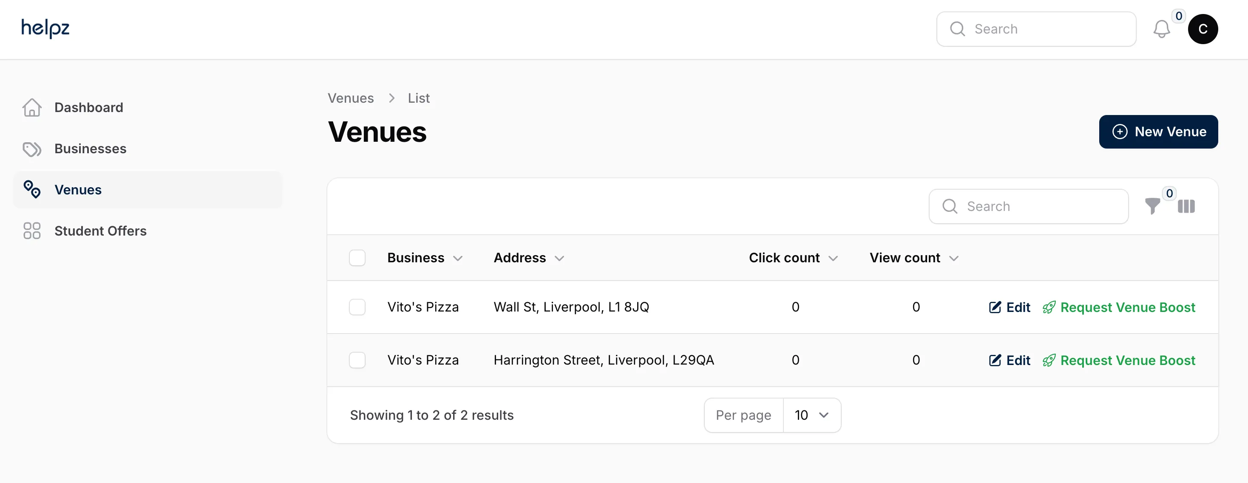Click the user avatar C icon

pos(1203,29)
